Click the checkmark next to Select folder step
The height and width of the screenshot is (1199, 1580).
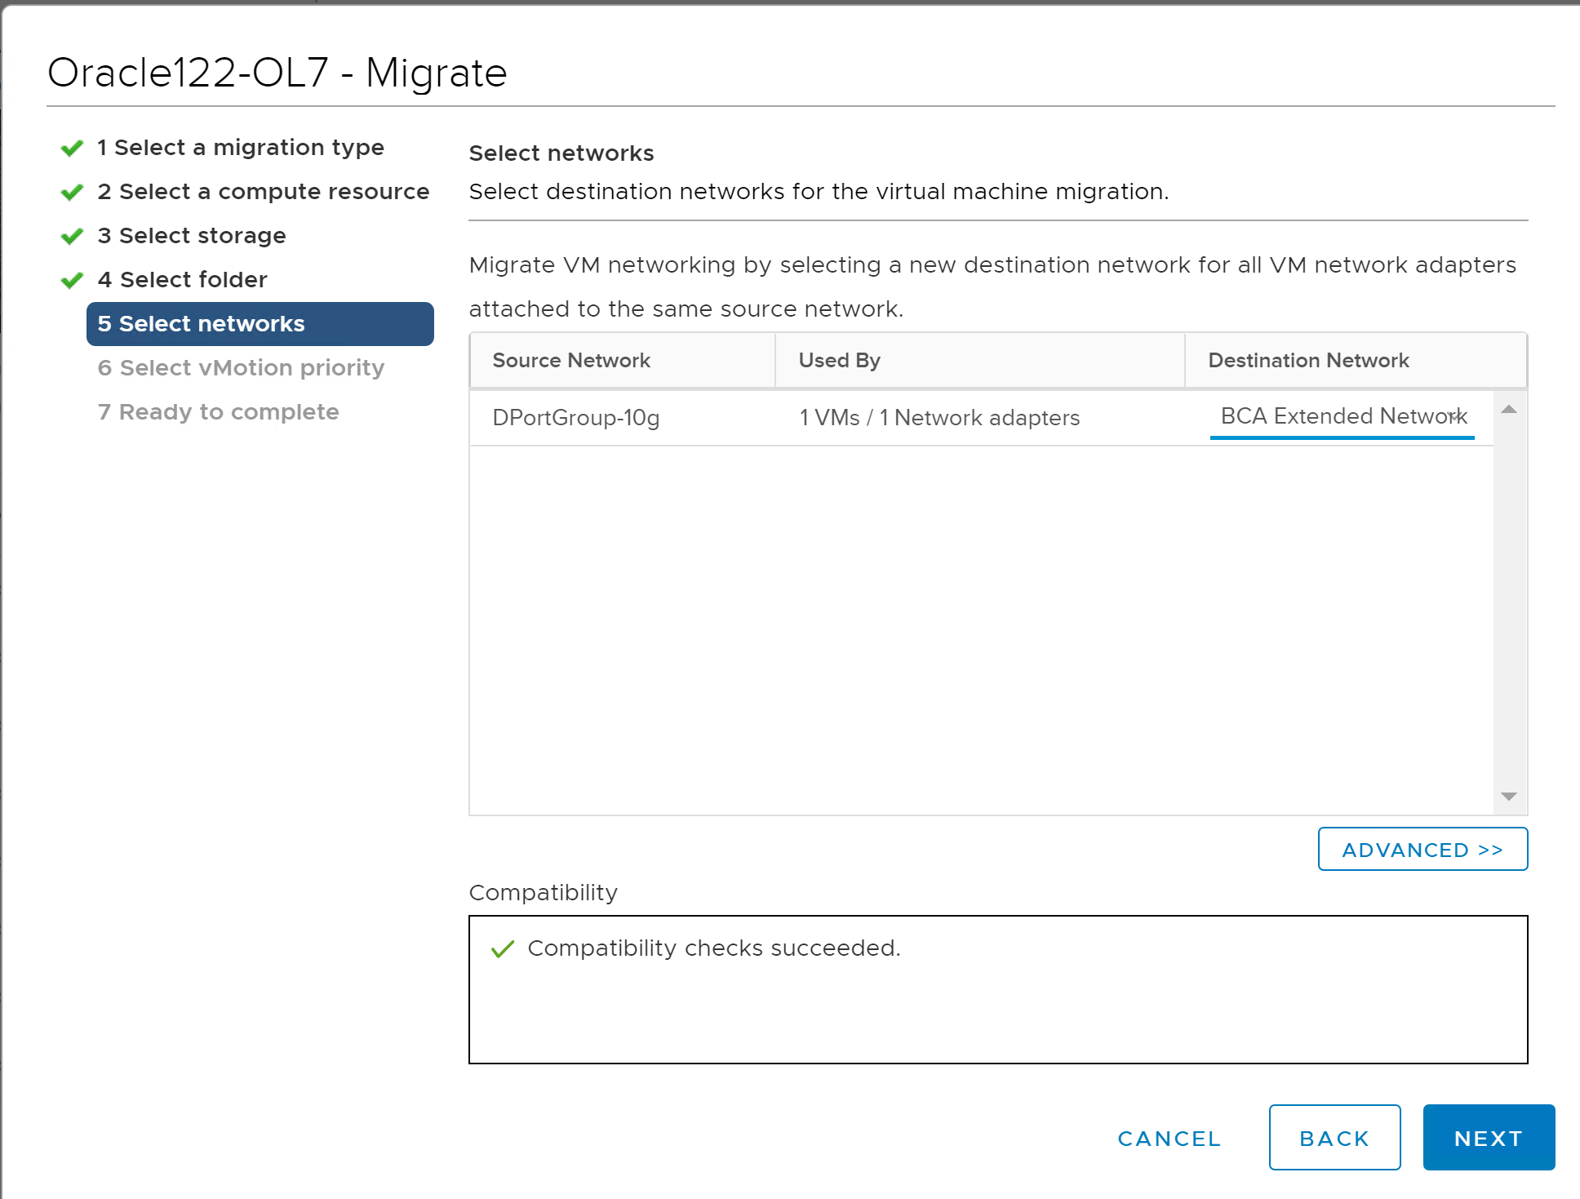pos(72,280)
